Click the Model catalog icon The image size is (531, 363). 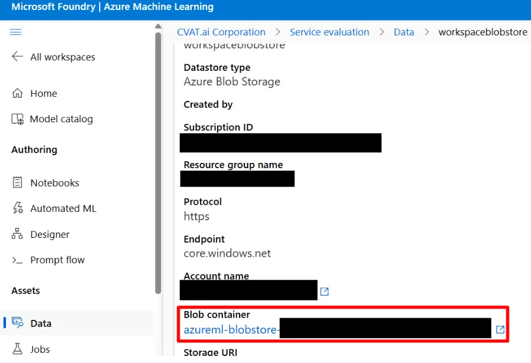[x=17, y=119]
